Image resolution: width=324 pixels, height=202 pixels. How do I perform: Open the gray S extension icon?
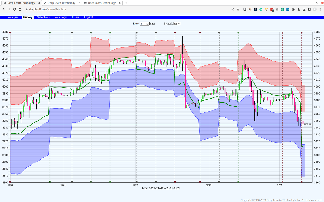pyautogui.click(x=245, y=9)
